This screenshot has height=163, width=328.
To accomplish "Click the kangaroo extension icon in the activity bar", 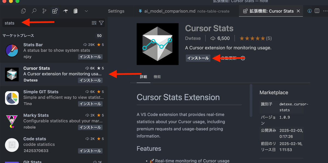I will pos(65,11).
